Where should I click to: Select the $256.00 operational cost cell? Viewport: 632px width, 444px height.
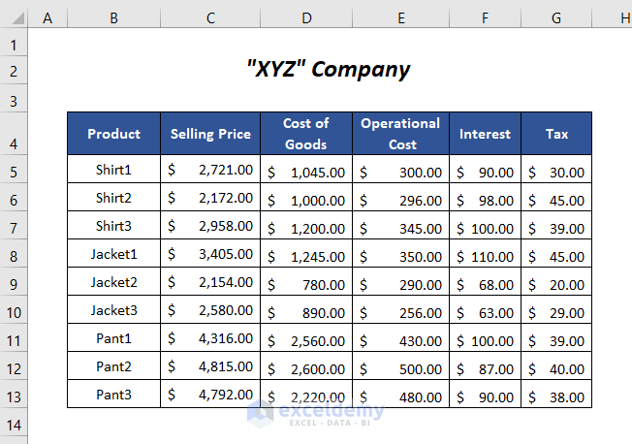[x=400, y=311]
